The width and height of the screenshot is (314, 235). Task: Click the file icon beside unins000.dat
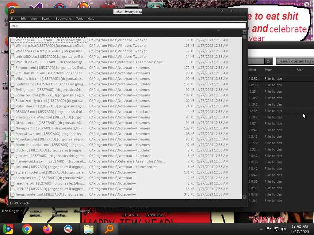click(x=12, y=57)
